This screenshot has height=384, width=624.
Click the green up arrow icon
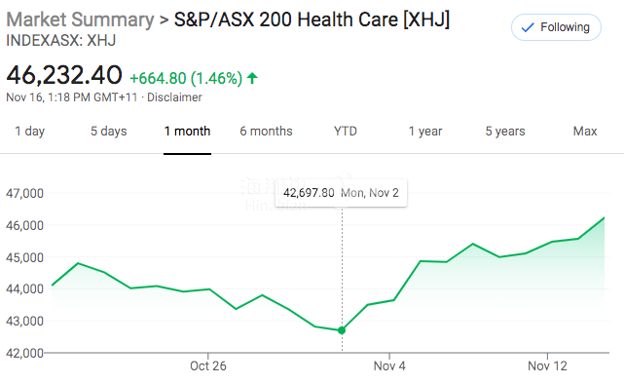click(252, 78)
